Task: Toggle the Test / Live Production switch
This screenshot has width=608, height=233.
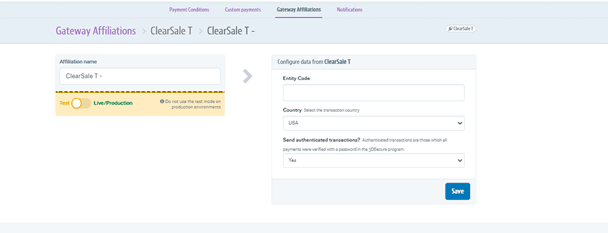Action: [81, 103]
